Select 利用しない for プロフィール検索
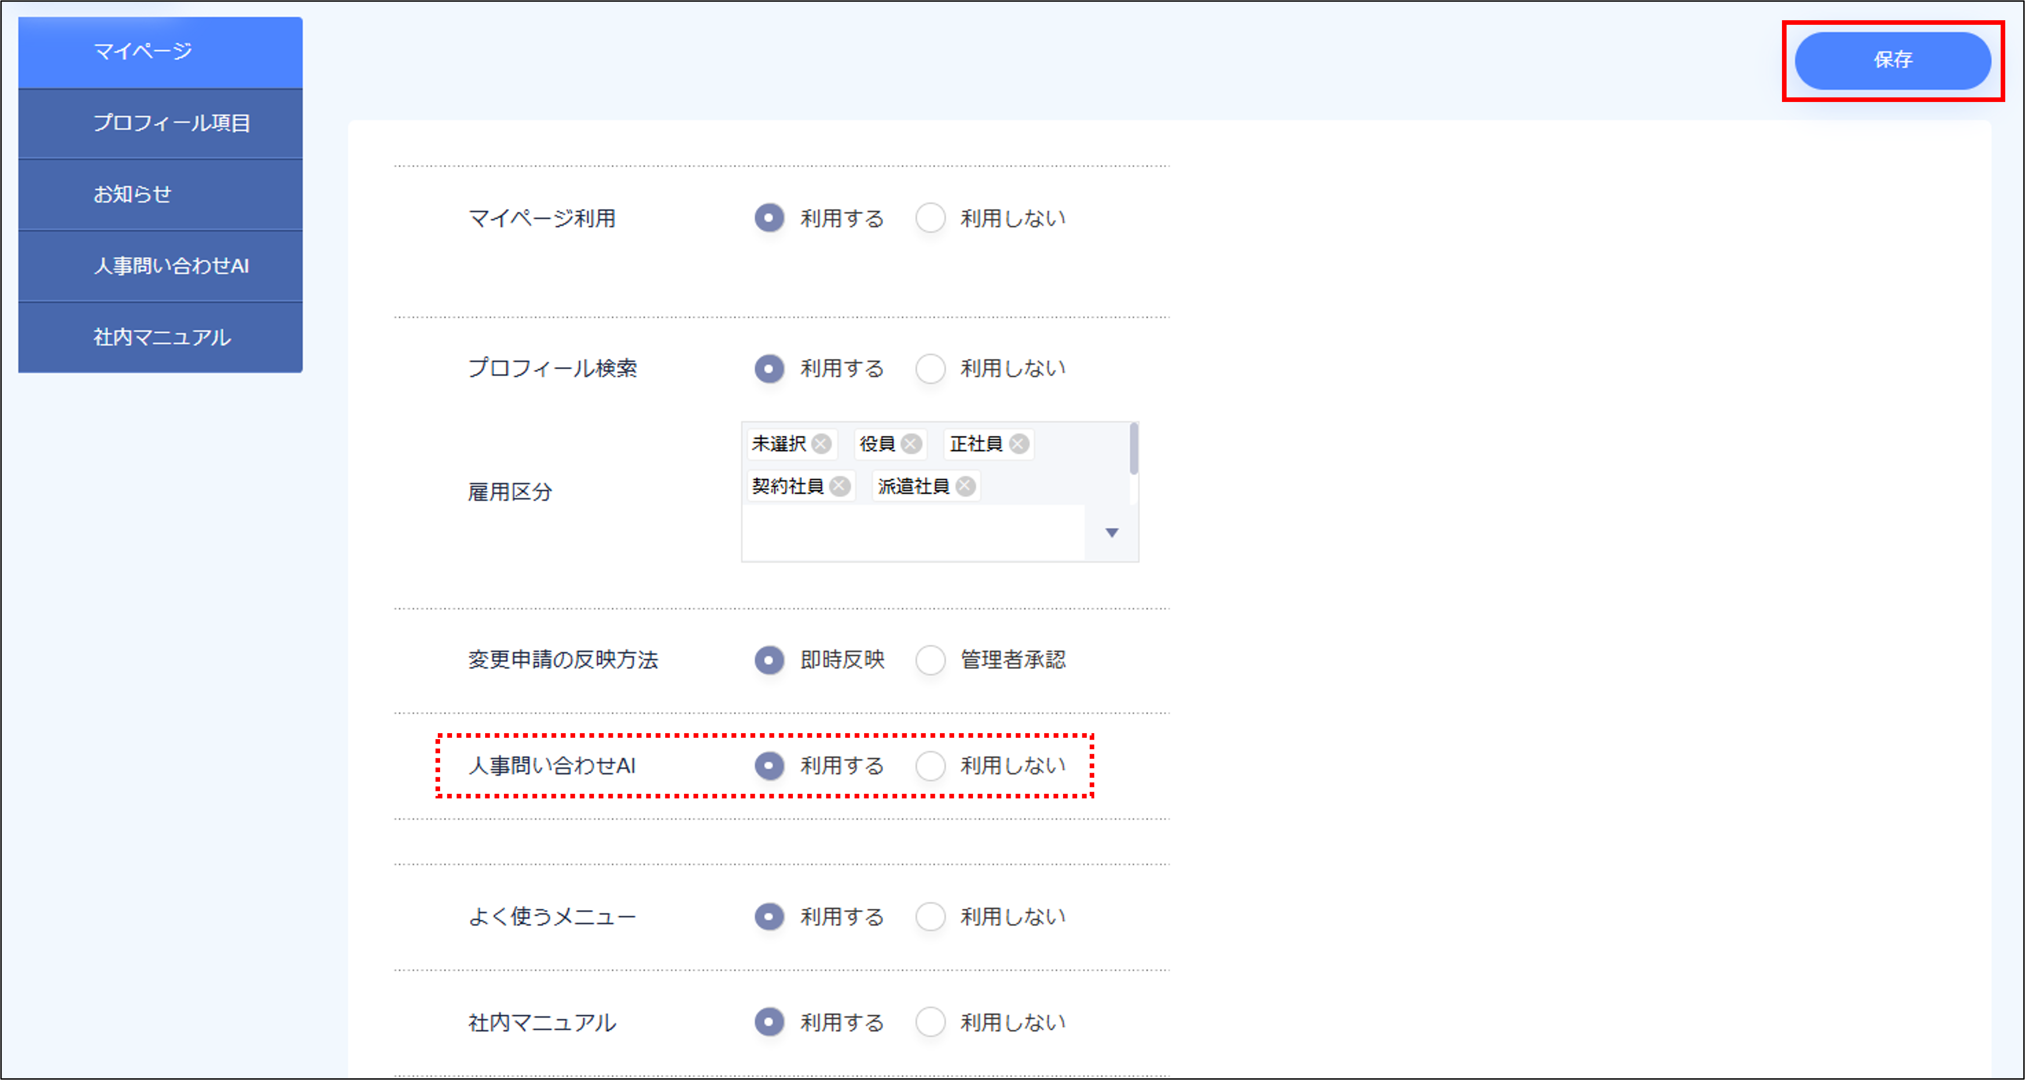This screenshot has width=2025, height=1080. coord(931,368)
